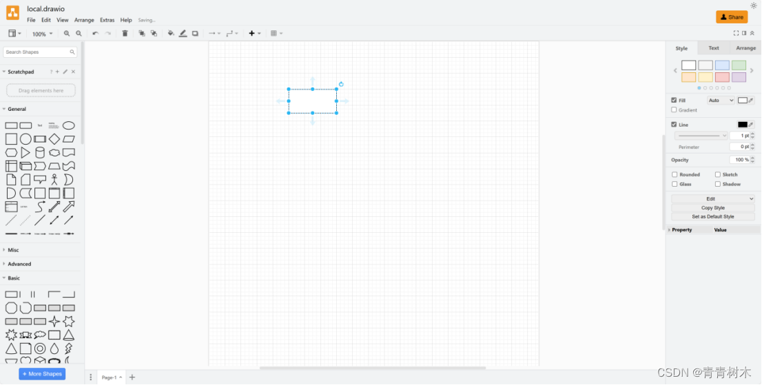This screenshot has width=762, height=385.
Task: Pick the curved S arrow shape
Action: click(x=40, y=207)
